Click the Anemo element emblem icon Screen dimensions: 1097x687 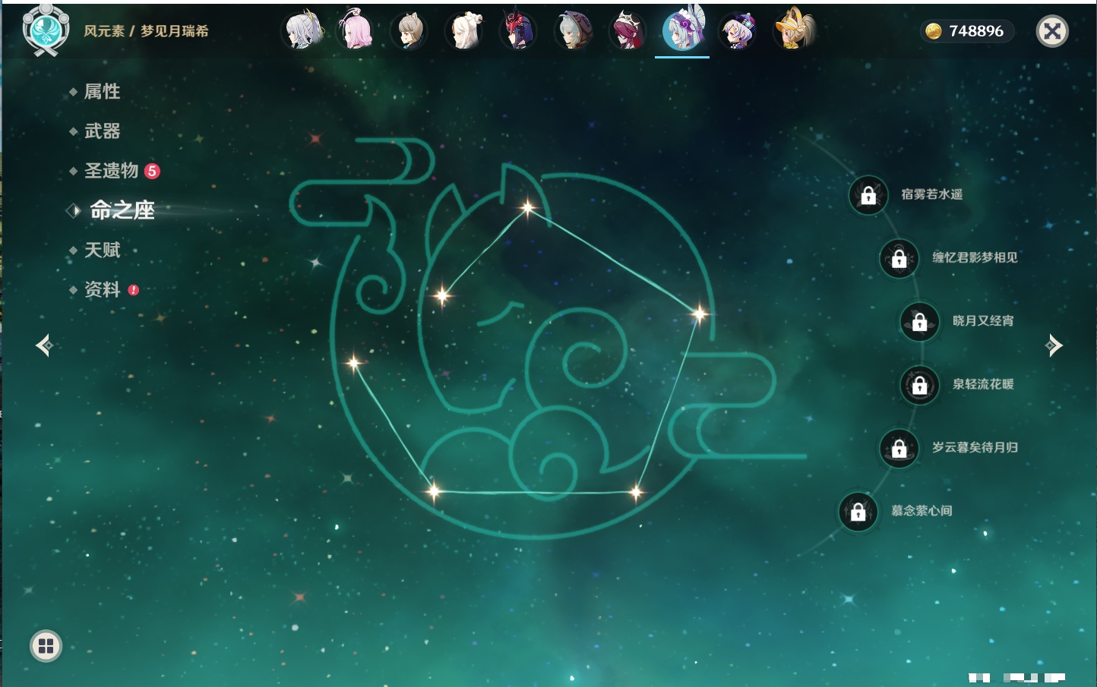click(46, 30)
